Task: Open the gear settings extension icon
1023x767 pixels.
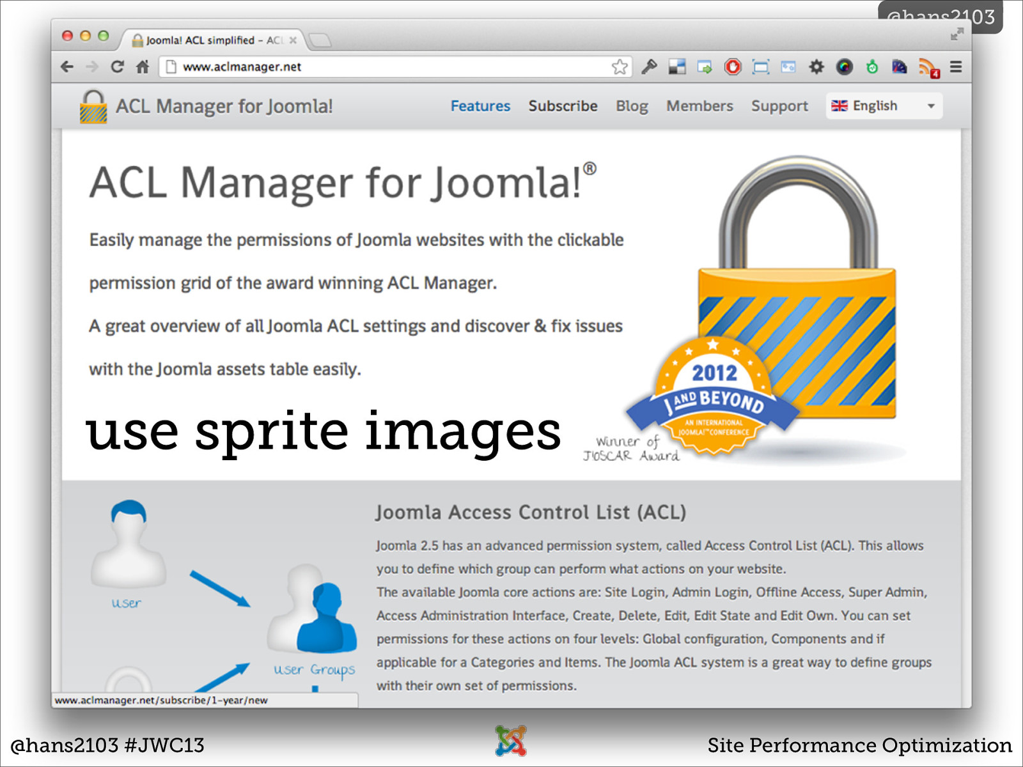Action: (x=816, y=66)
